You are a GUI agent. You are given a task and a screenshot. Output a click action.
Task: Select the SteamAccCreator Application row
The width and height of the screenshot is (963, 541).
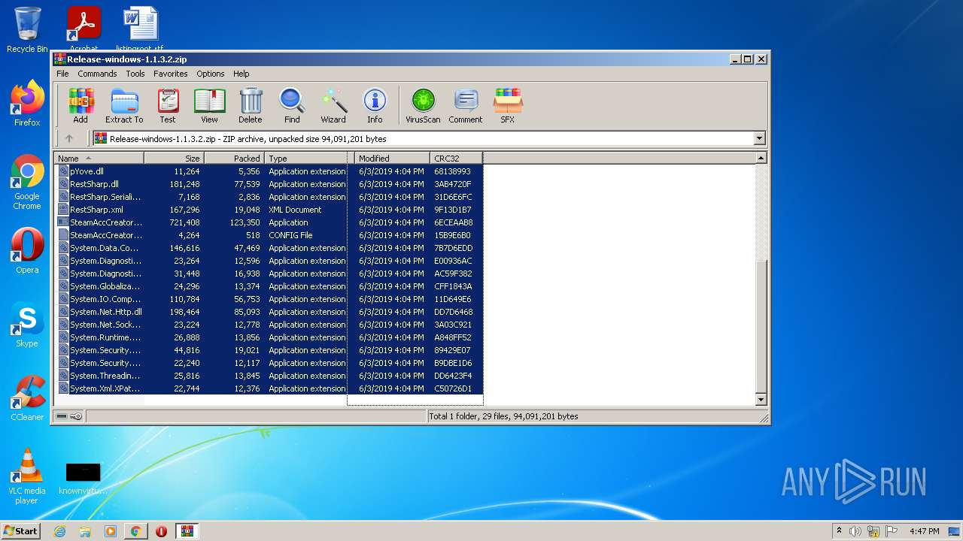tap(270, 222)
